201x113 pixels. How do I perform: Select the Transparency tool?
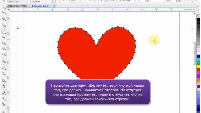tap(3, 86)
